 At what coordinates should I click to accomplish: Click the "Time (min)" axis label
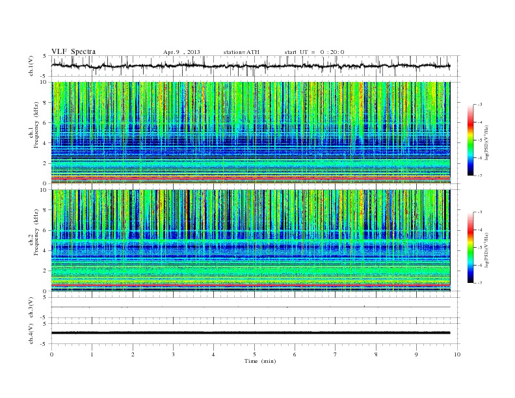260,361
